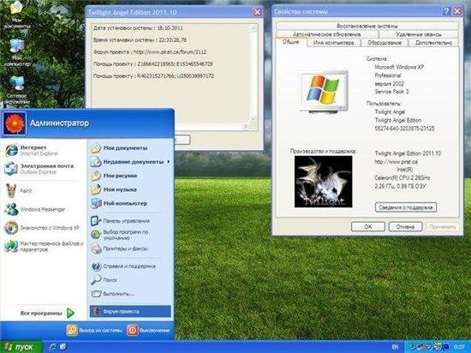Open Выбор программ по умолчанию
The height and width of the screenshot is (353, 471).
[120, 235]
